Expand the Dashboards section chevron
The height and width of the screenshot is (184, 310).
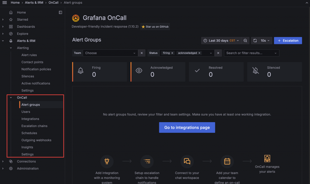point(3,27)
